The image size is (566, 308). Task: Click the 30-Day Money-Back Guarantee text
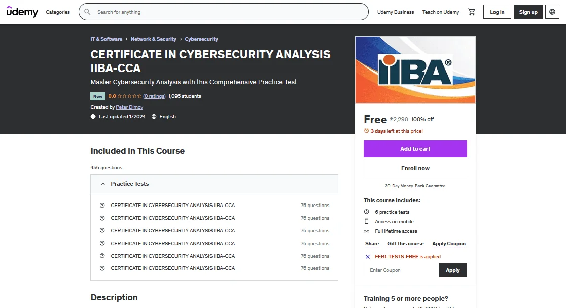(x=415, y=186)
